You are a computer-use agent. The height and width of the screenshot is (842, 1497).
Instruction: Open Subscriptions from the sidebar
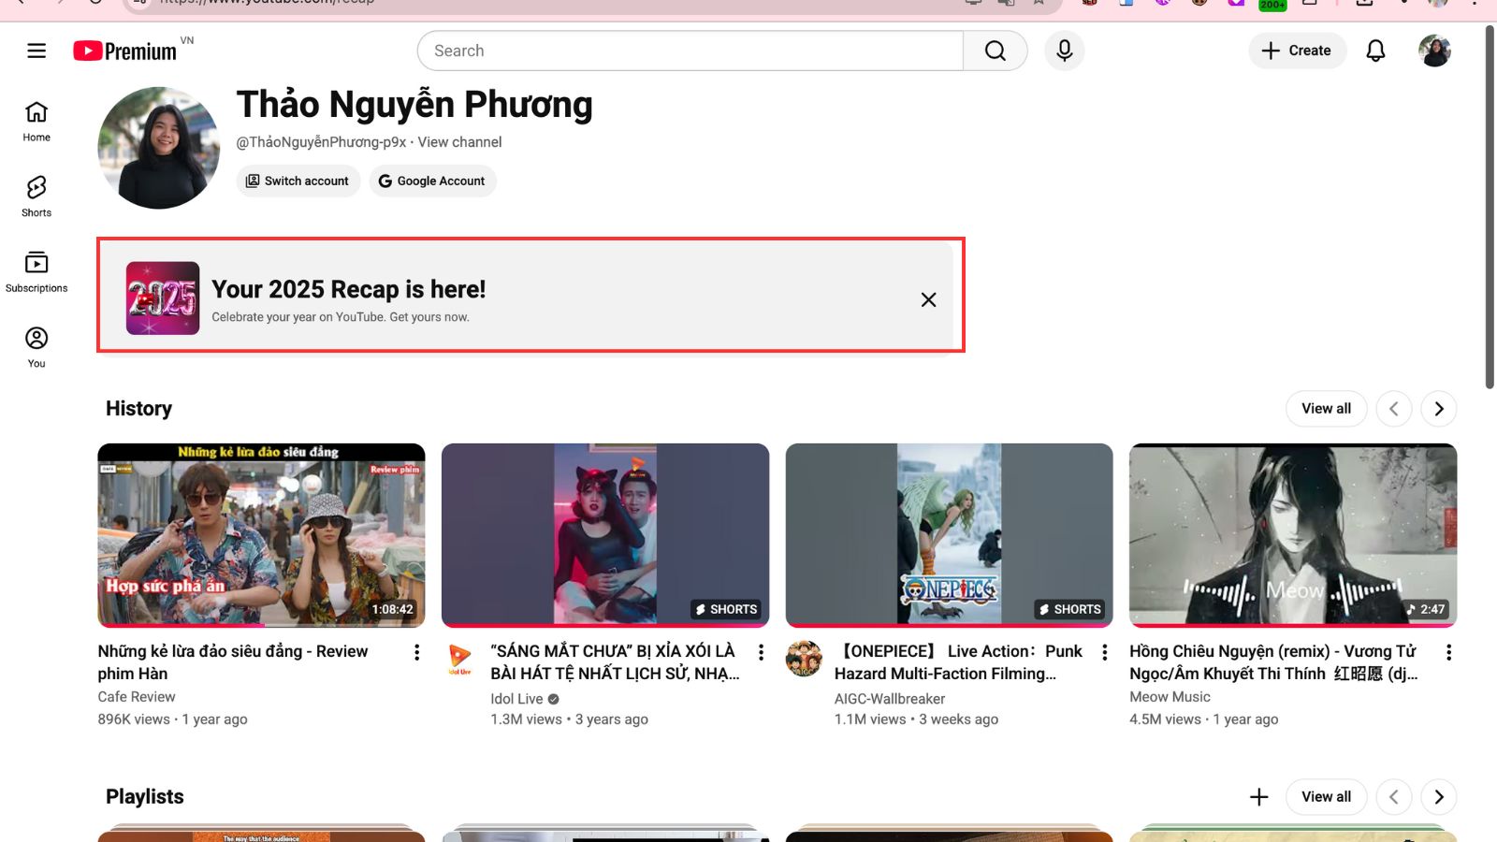[36, 270]
